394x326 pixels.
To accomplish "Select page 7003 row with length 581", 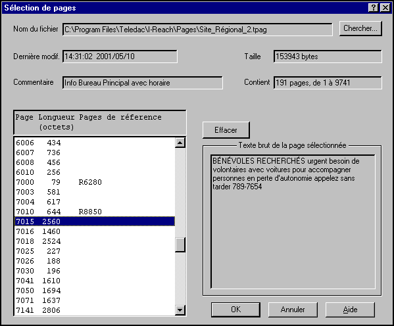I will (95, 192).
